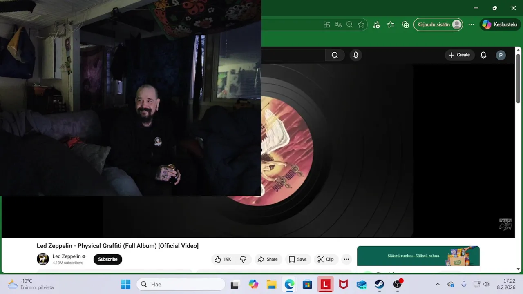
Task: Click the Edge zoom out magnifier icon
Action: point(350,24)
